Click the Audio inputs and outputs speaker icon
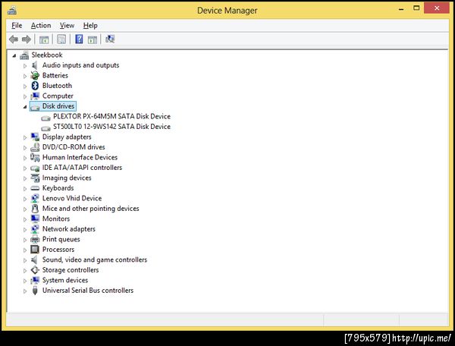The image size is (455, 346). click(35, 65)
